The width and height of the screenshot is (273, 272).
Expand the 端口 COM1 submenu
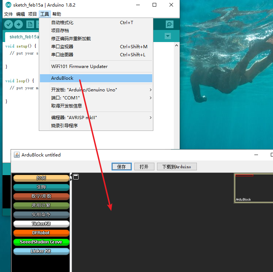coord(96,98)
